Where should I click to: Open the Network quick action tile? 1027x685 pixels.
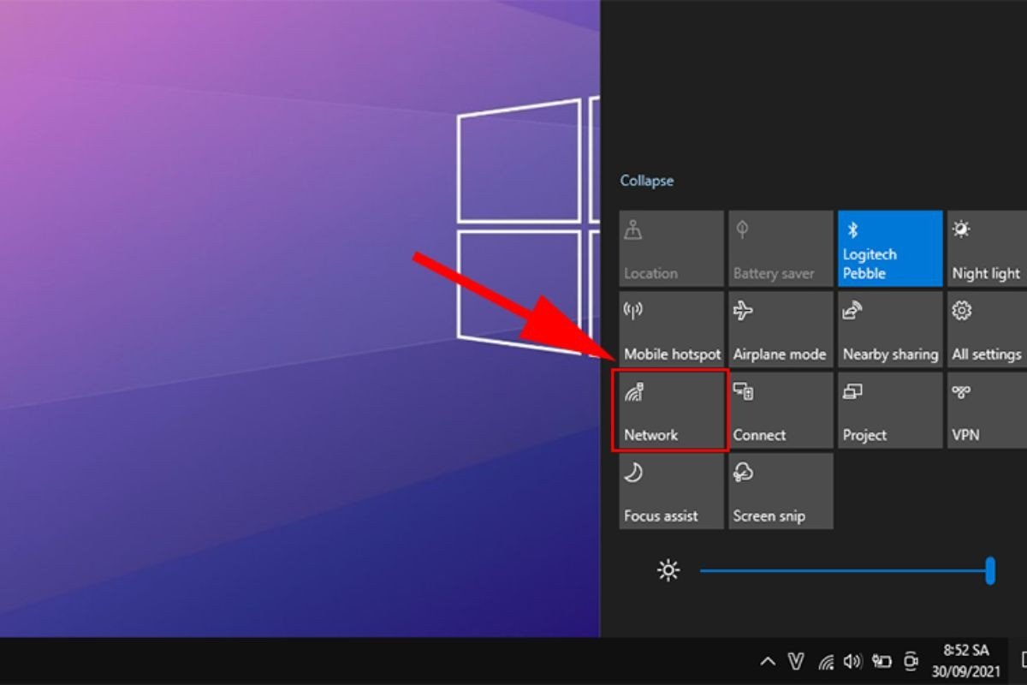[x=670, y=411]
